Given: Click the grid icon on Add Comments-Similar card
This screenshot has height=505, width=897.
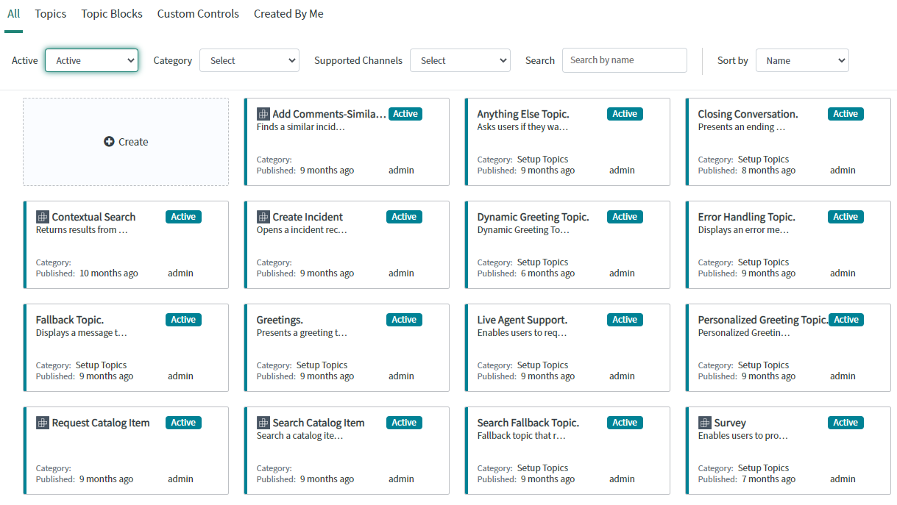Looking at the screenshot, I should (263, 114).
